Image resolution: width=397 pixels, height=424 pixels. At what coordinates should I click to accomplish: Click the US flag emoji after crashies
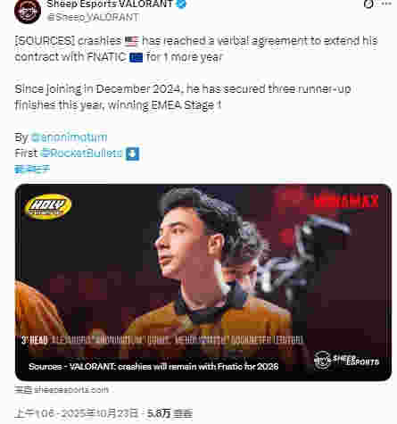point(131,41)
